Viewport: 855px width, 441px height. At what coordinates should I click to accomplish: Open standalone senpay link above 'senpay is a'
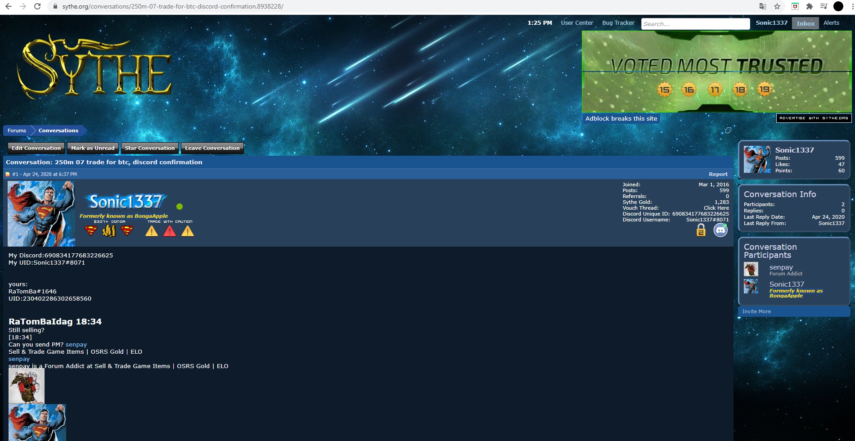point(19,359)
